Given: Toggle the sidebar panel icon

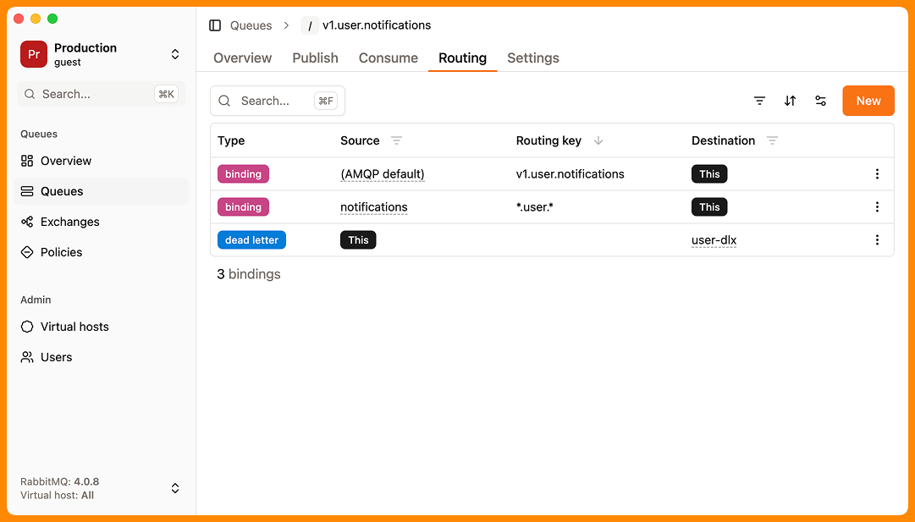Looking at the screenshot, I should (x=215, y=25).
